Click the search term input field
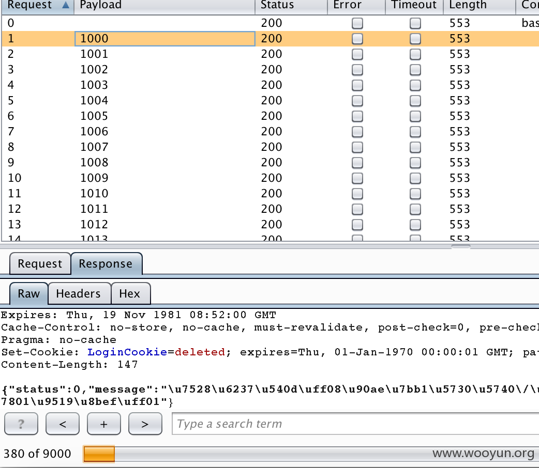The height and width of the screenshot is (468, 539). [355, 424]
